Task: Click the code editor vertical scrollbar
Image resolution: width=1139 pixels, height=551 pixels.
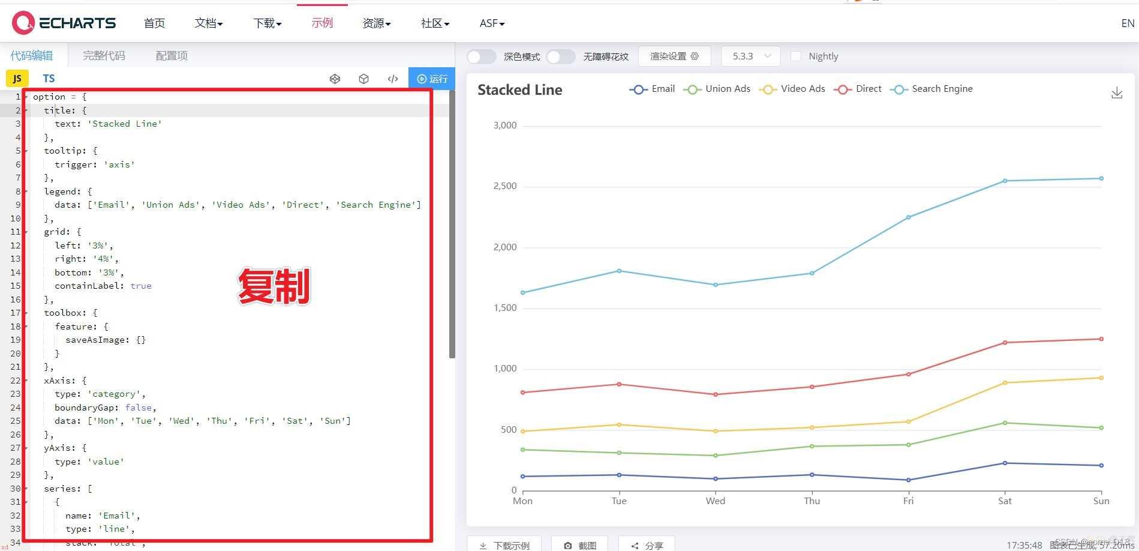Action: coord(452,223)
